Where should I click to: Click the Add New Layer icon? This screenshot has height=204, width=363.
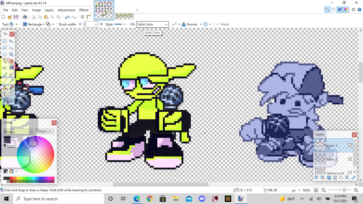pyautogui.click(x=316, y=178)
